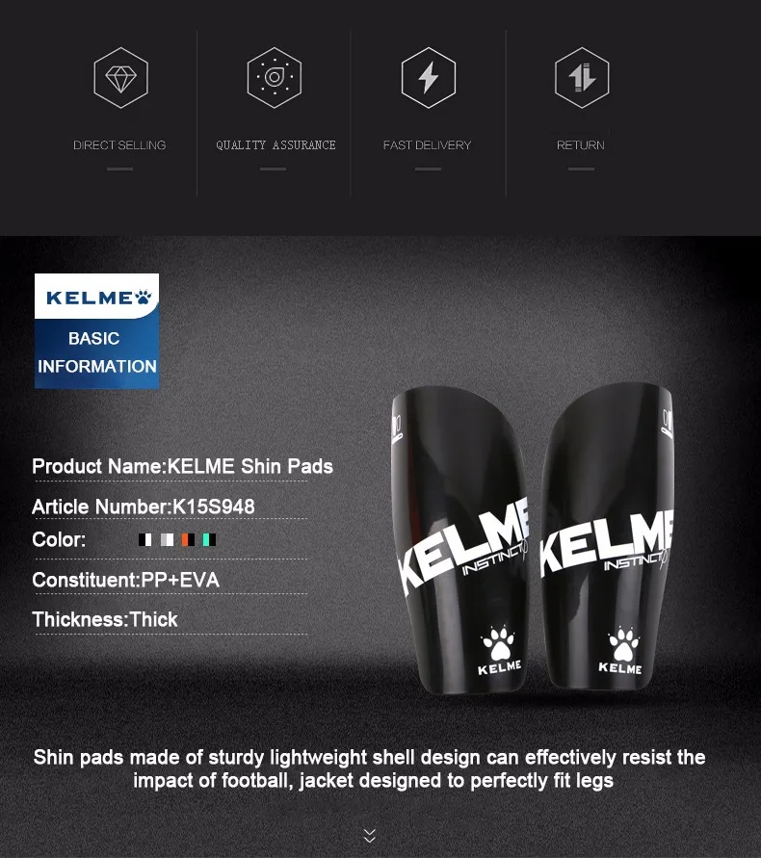The height and width of the screenshot is (858, 761).
Task: Click the Quality Assurance hexagon icon
Action: [274, 78]
